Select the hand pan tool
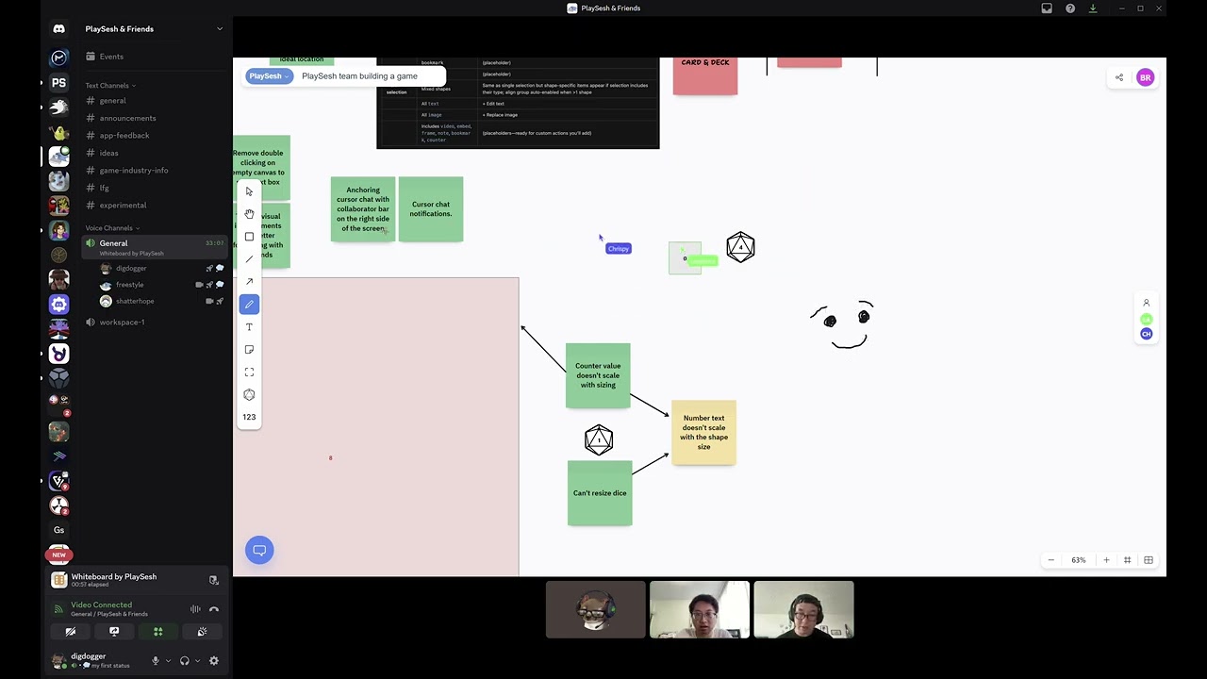This screenshot has width=1207, height=679. pos(249,214)
